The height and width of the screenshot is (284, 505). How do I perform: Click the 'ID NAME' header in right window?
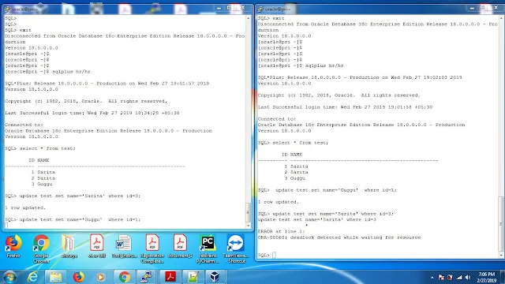click(292, 155)
